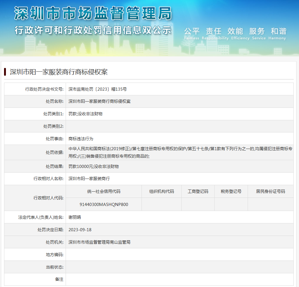The height and width of the screenshot is (287, 299).
Task: Click the 效能 Efficiency slogan
Action: 241,34
